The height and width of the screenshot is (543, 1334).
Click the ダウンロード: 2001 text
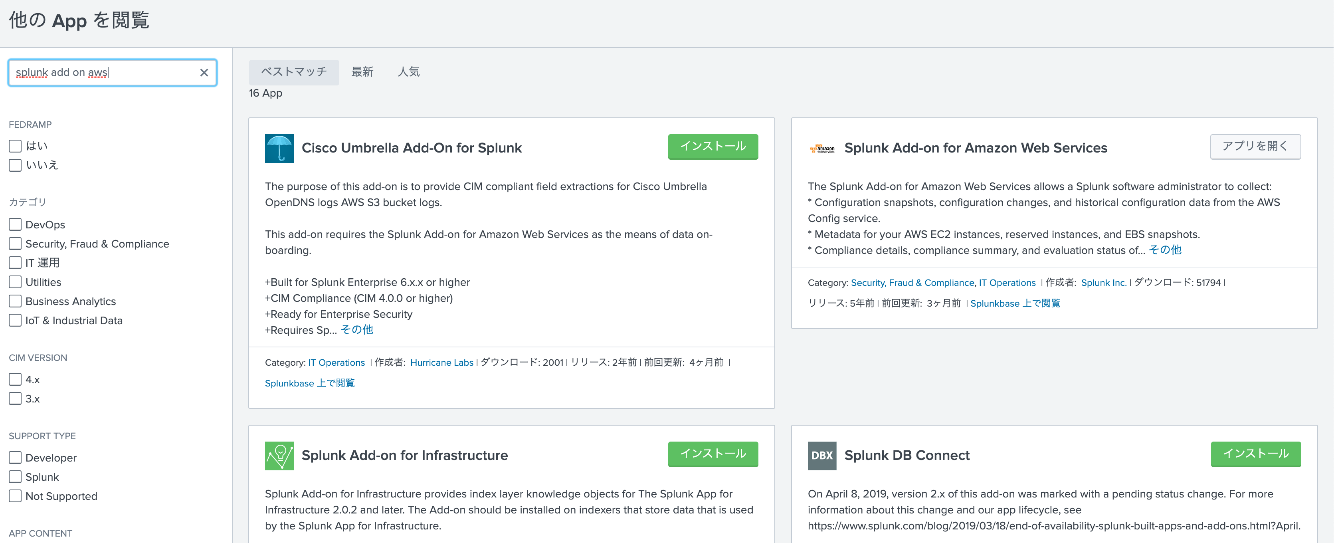(x=522, y=363)
